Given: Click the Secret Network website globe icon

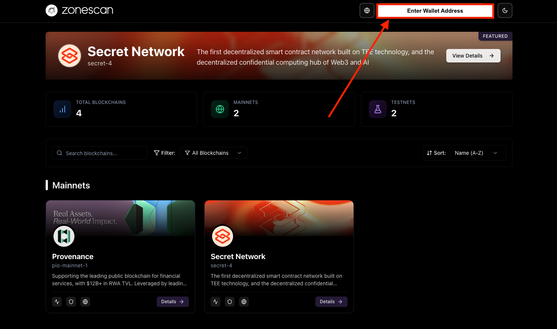Looking at the screenshot, I should pos(244,302).
